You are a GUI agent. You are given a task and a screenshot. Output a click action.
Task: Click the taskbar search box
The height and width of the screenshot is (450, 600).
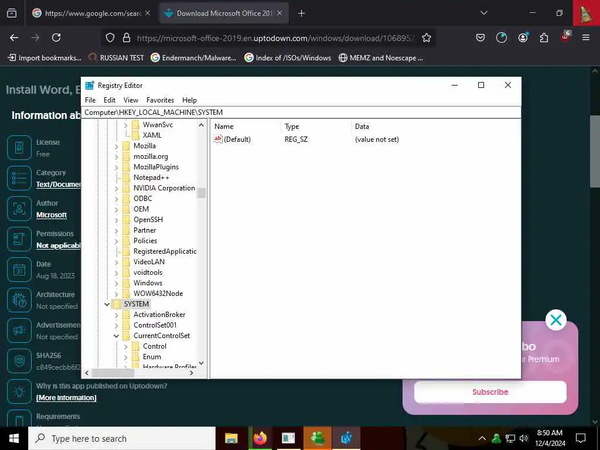(x=122, y=438)
